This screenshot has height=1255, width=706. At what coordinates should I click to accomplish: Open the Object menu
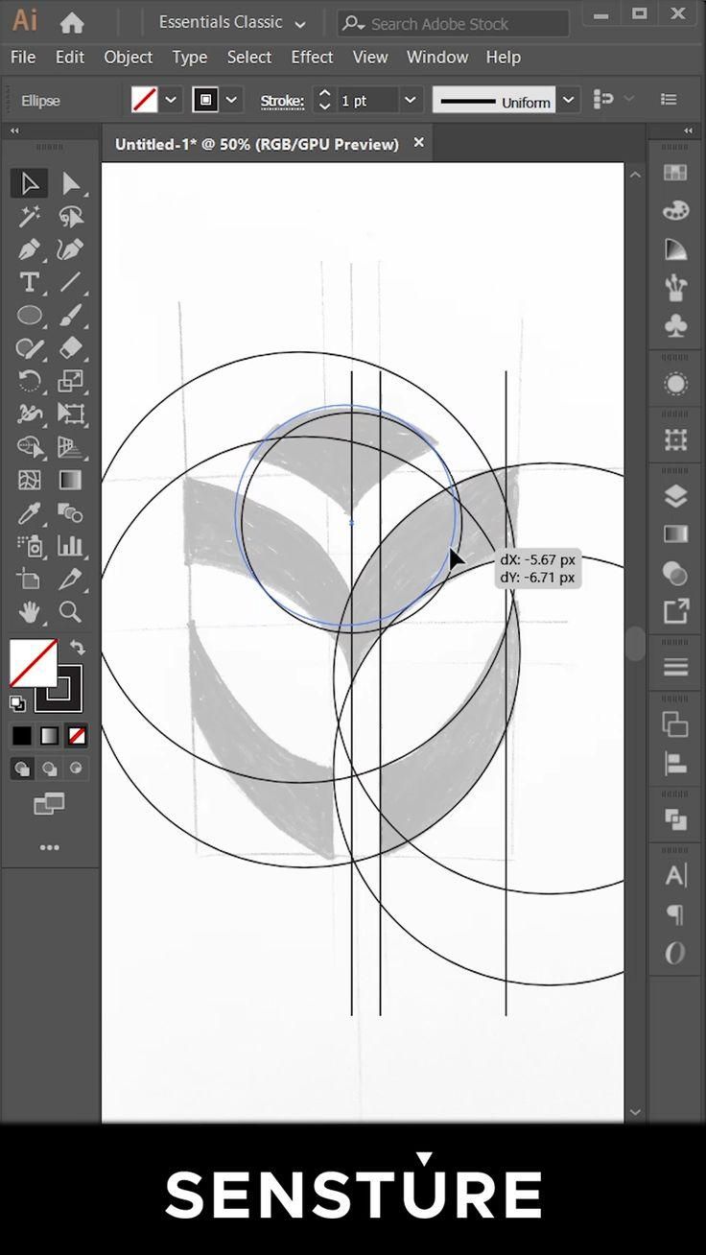(129, 58)
